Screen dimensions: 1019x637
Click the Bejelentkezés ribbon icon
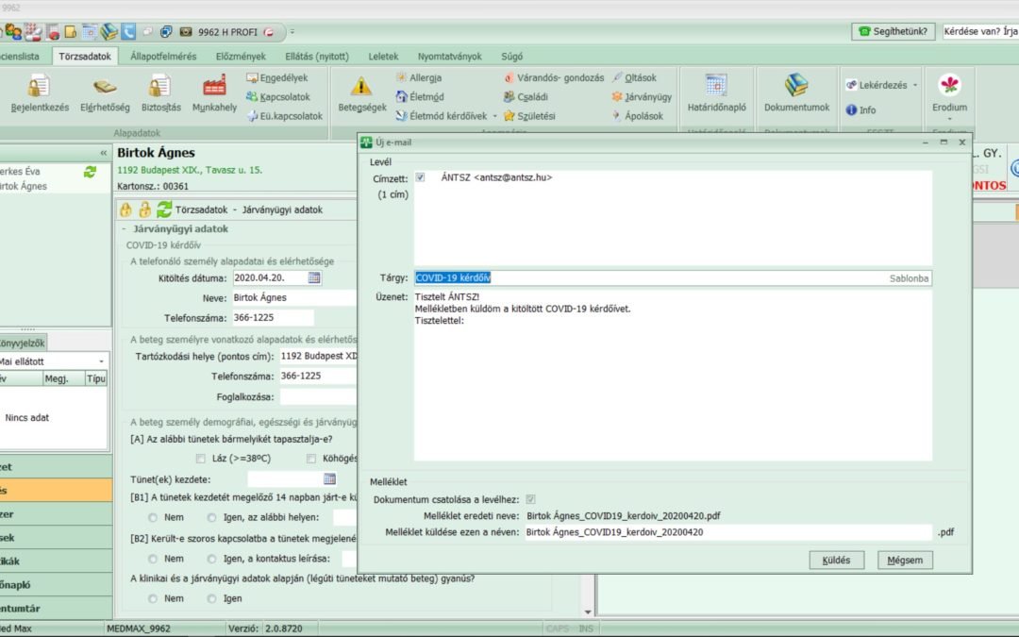39,88
